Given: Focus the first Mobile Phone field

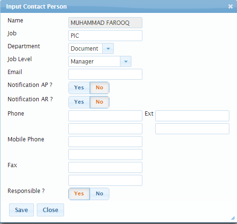Looking at the screenshot, I should (x=105, y=141).
